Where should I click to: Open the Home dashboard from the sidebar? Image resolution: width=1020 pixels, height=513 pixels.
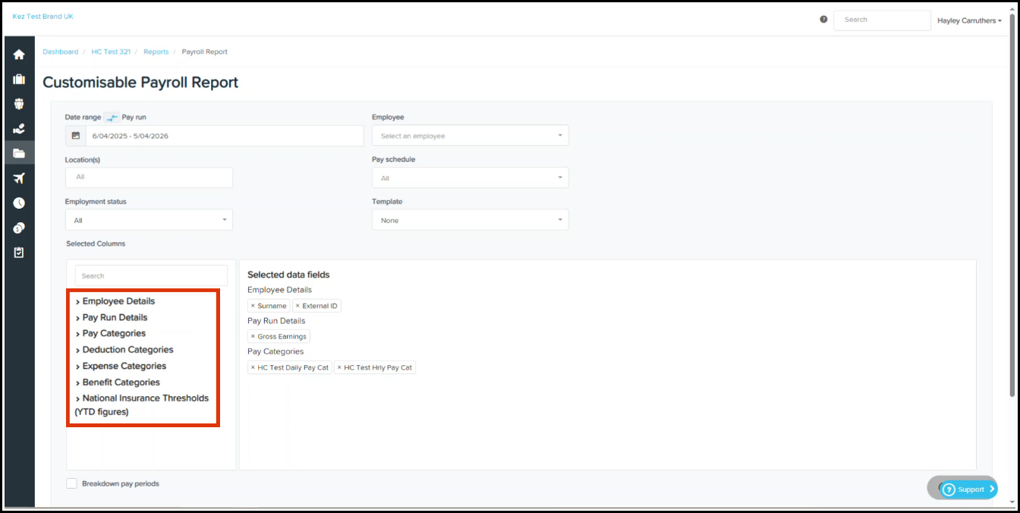(x=19, y=53)
